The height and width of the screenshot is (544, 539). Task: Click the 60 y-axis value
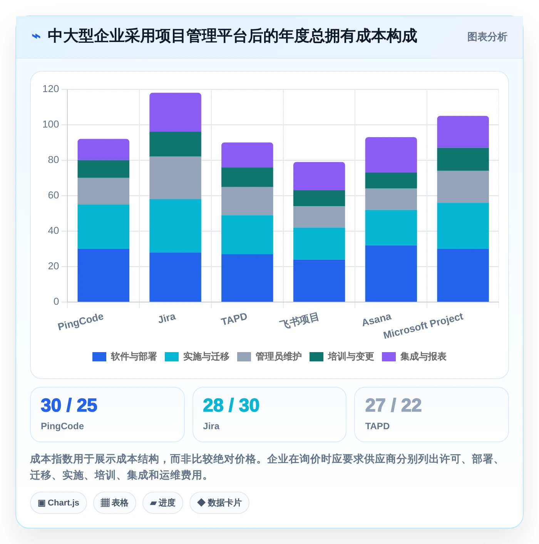(x=54, y=195)
